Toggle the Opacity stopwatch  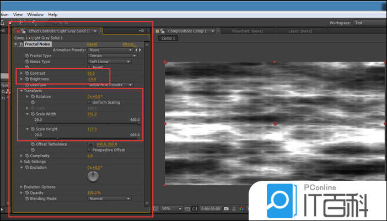27,193
